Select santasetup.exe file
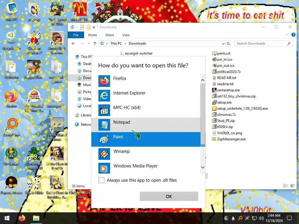299x224 pixels. point(226,90)
